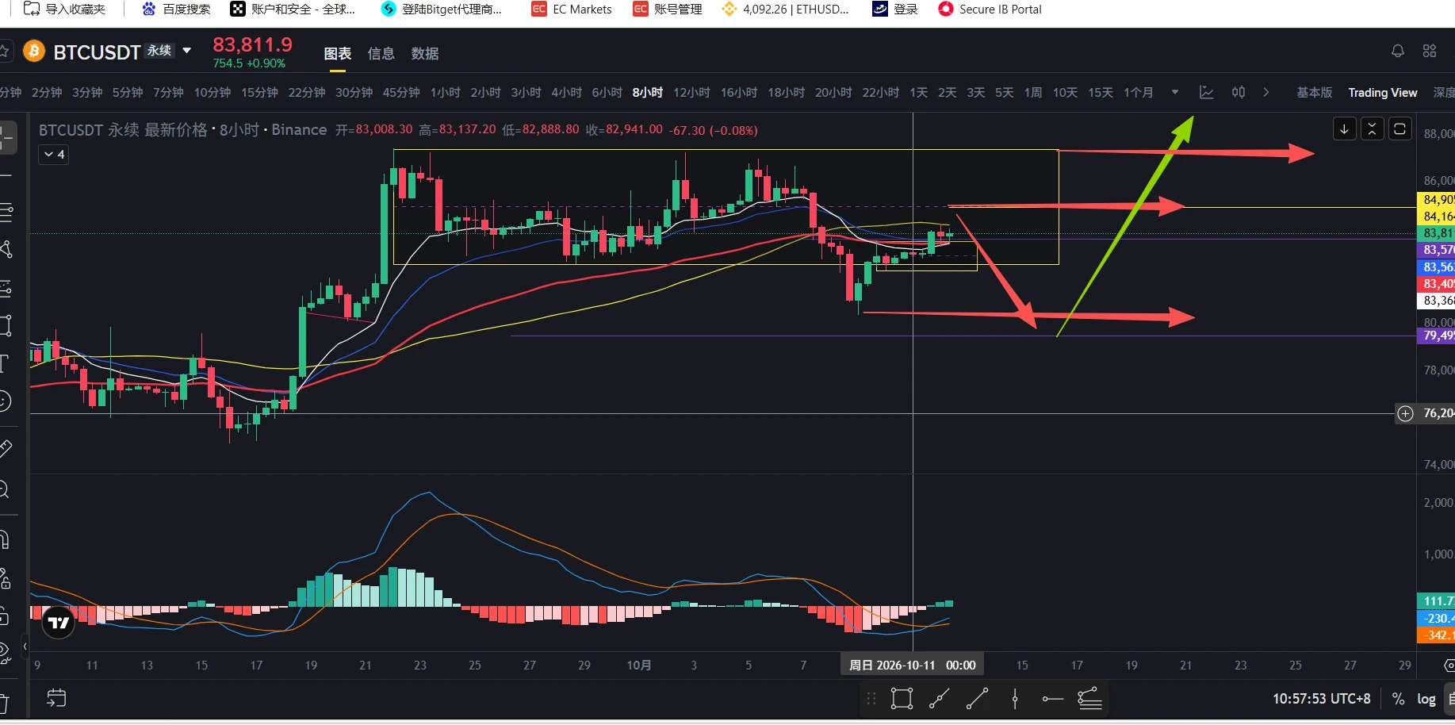Switch to the 基本版 chart view

point(1315,93)
